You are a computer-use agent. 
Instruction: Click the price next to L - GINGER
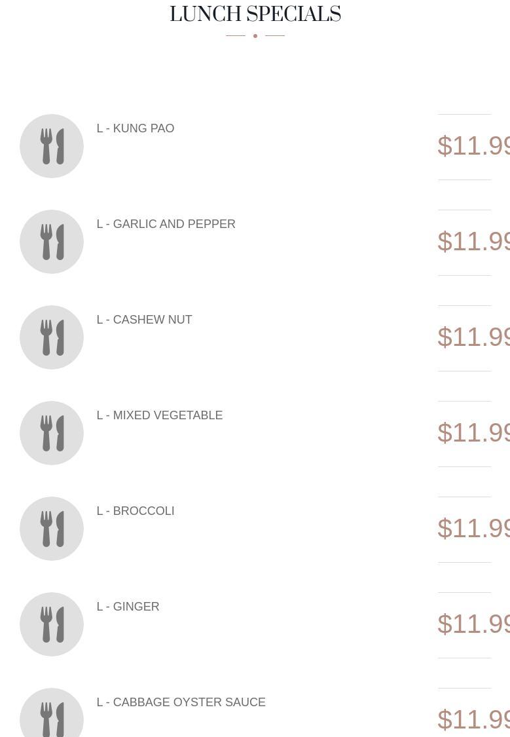pos(473,624)
